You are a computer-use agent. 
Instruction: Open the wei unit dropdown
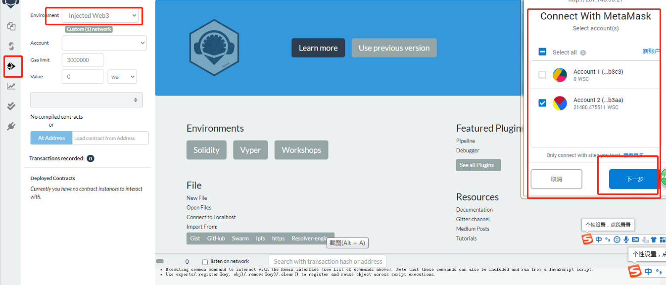point(122,77)
